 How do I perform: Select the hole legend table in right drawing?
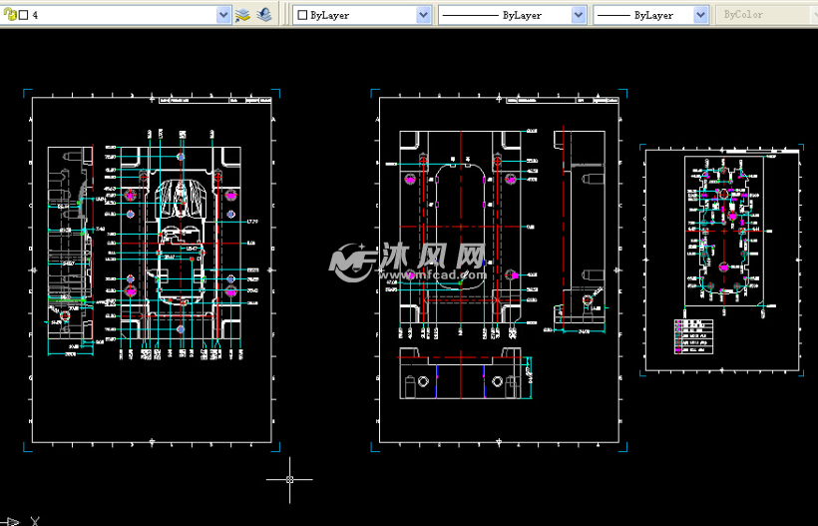pos(693,336)
